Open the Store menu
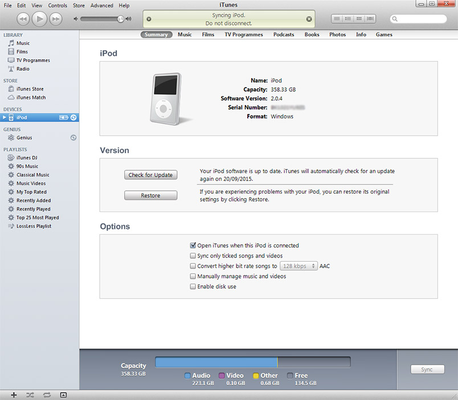 [79, 5]
